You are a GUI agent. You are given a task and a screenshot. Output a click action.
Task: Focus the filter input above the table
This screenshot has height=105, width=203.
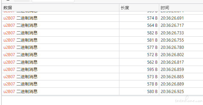pos(53,1)
